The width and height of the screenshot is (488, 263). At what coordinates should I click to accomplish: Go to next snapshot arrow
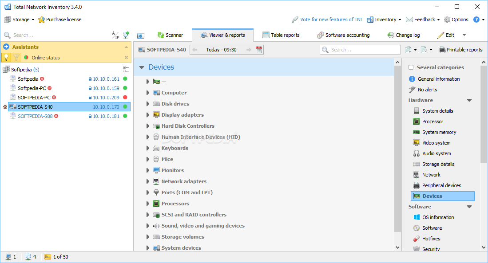[249, 50]
